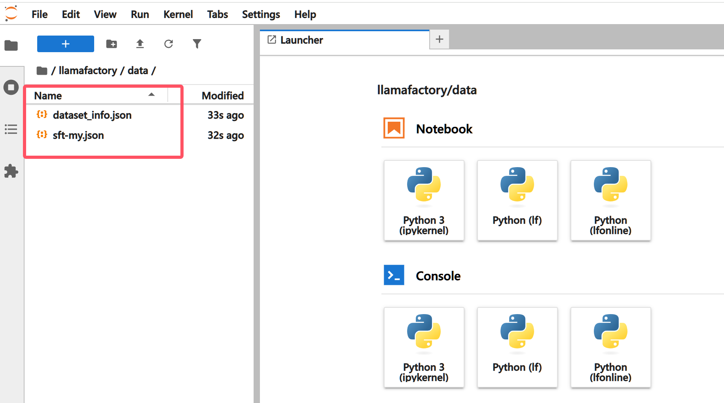The image size is (724, 403).
Task: Open dataset_info.json in file list
Action: point(92,115)
